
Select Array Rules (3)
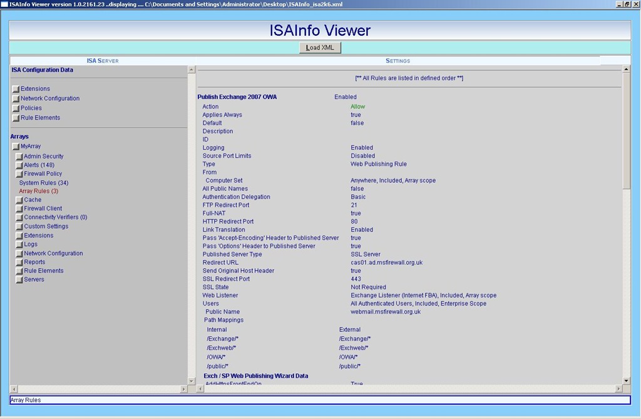(x=39, y=191)
